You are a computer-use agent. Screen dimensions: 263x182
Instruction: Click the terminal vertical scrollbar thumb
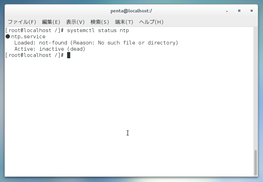tap(255, 162)
